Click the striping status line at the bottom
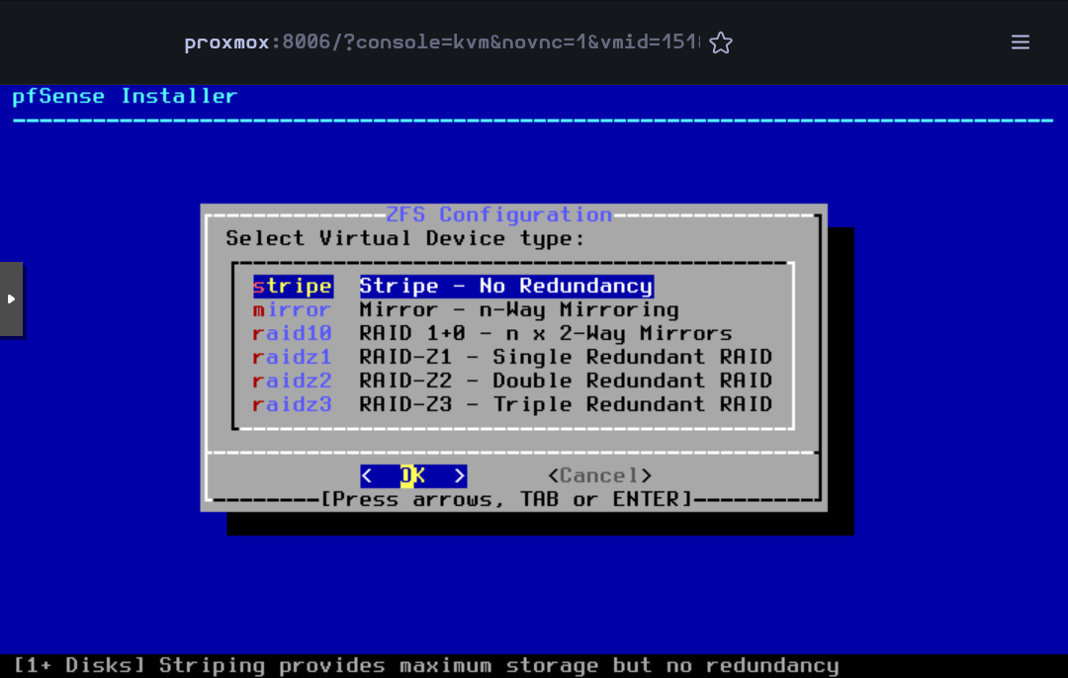The height and width of the screenshot is (678, 1068). [425, 665]
